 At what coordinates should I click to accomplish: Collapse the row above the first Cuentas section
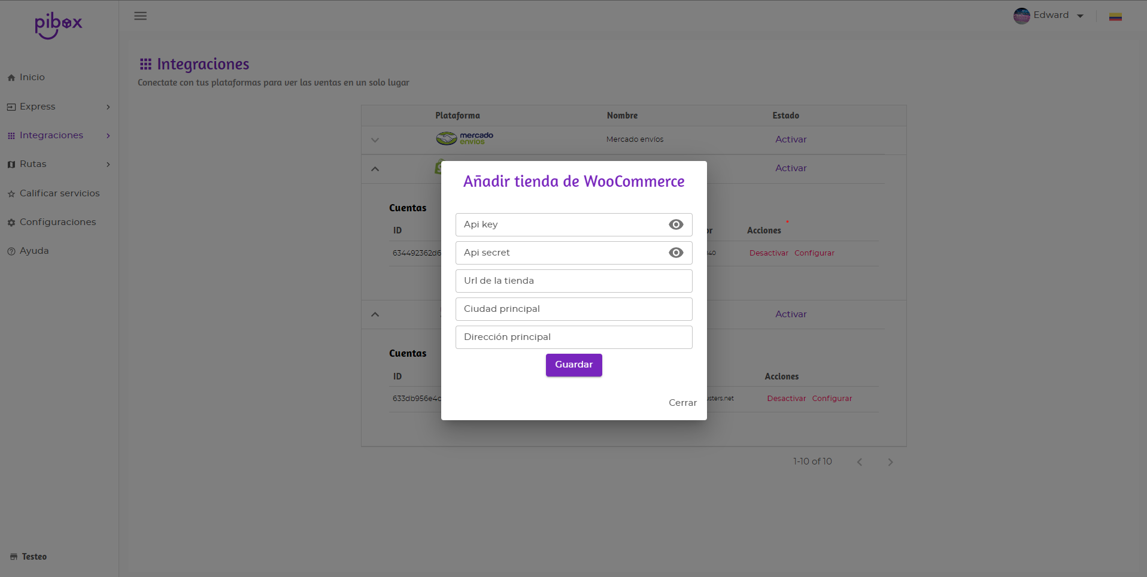[375, 169]
